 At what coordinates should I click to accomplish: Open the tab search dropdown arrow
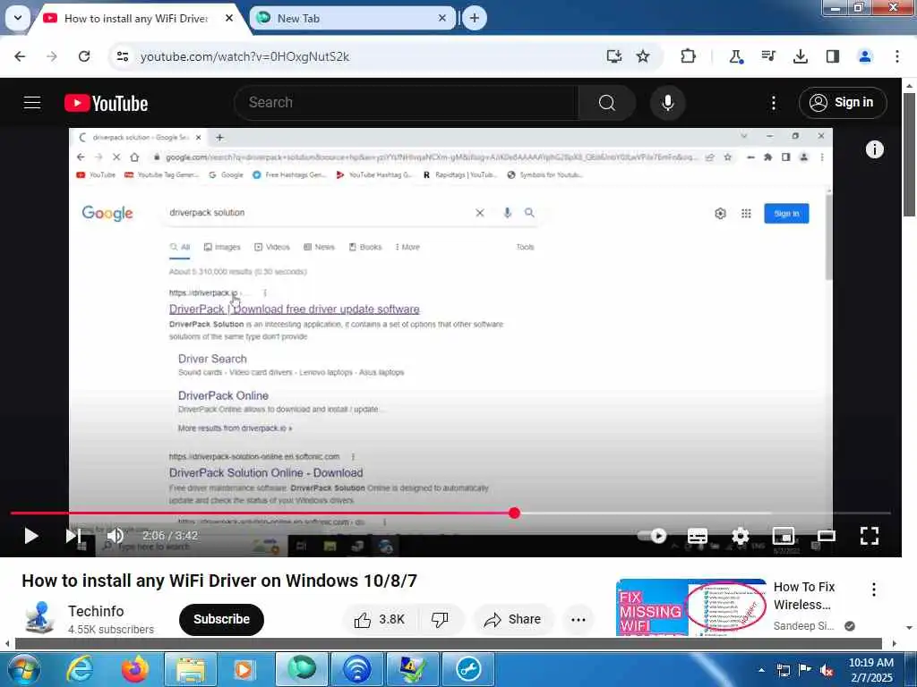pos(18,18)
